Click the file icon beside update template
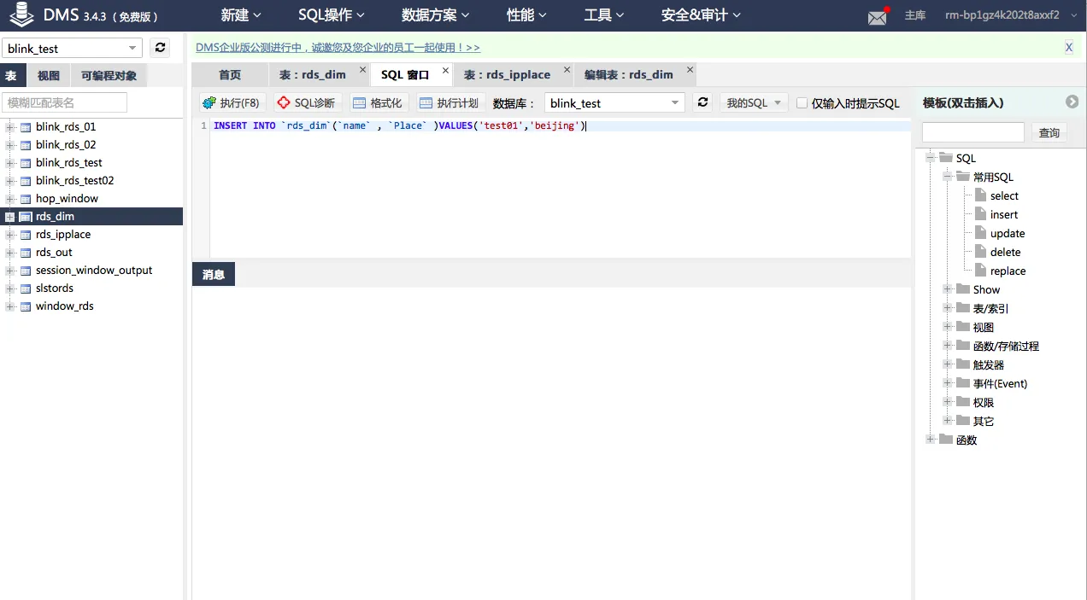Viewport: 1087px width, 600px height. pos(980,233)
